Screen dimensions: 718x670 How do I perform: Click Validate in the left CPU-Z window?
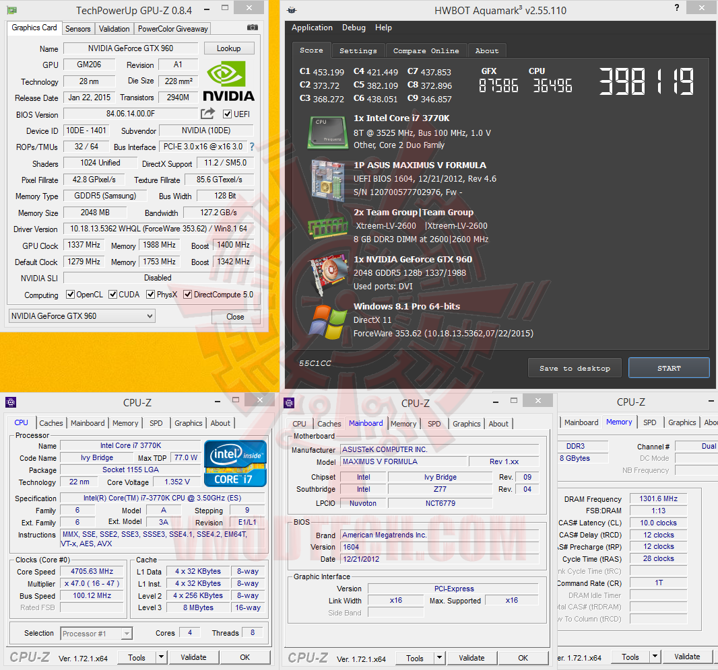pyautogui.click(x=193, y=657)
